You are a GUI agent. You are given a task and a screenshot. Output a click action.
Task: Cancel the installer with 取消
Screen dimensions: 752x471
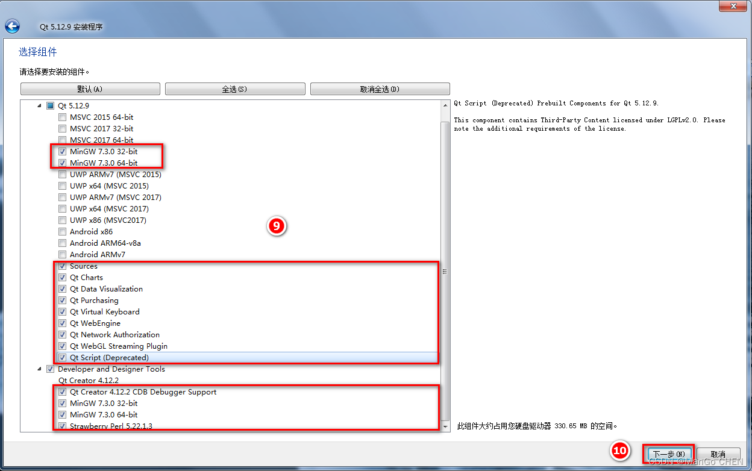pyautogui.click(x=718, y=454)
